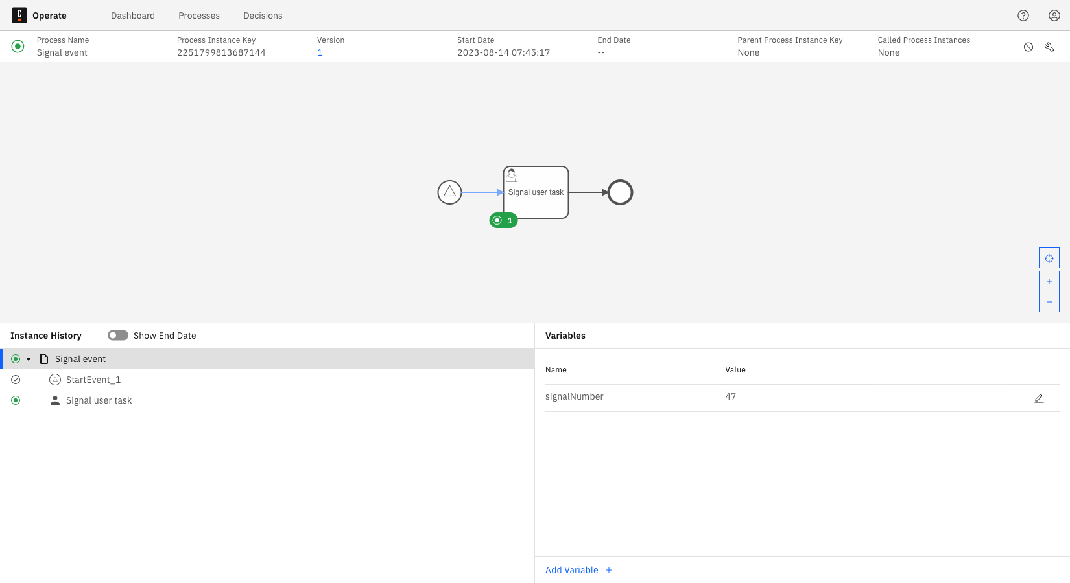The image size is (1070, 583).
Task: Collapse the Signal event tree row
Action: point(29,359)
